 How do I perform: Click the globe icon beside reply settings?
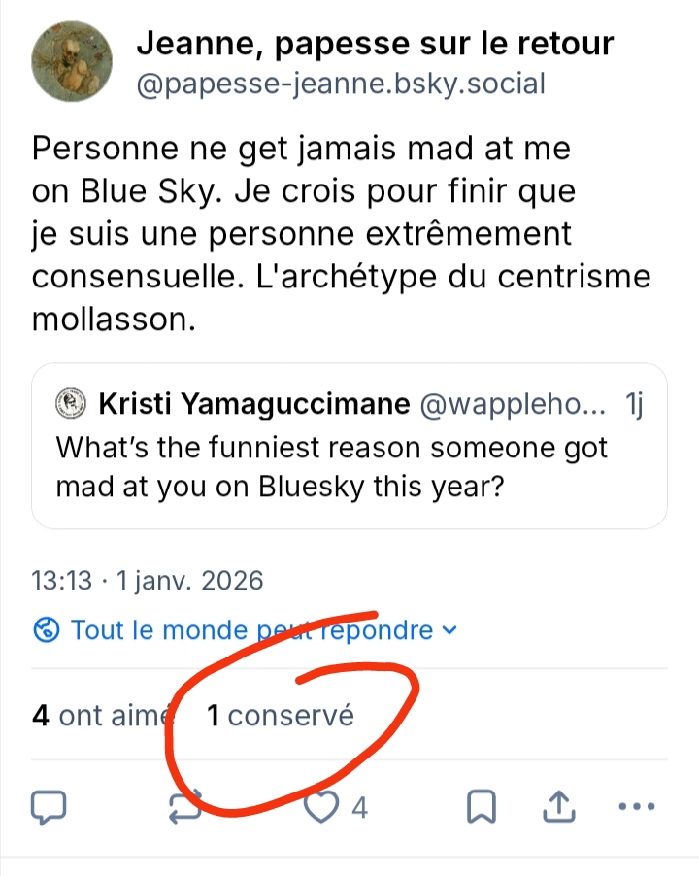coord(47,630)
